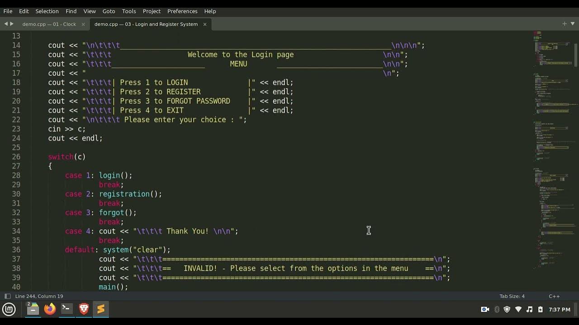Screen dimensions: 579x325
Task: Open the Goto menu
Action: click(x=109, y=11)
